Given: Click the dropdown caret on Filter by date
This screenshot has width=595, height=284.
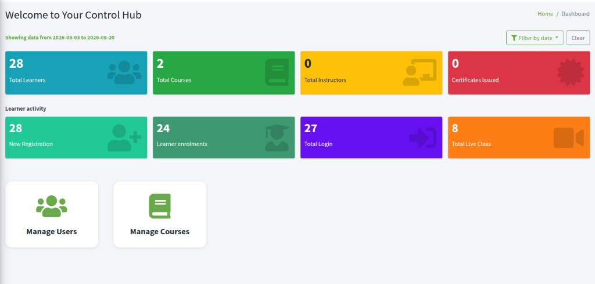Looking at the screenshot, I should point(556,38).
